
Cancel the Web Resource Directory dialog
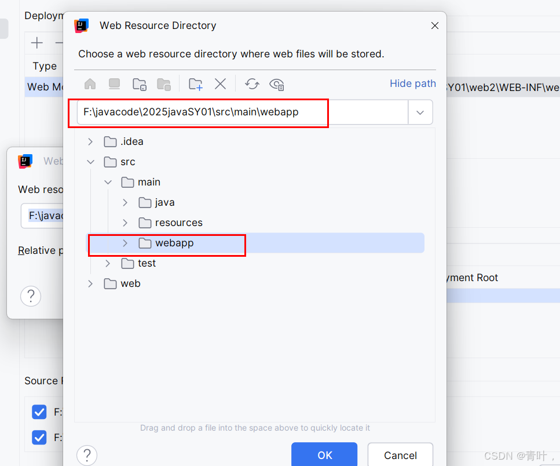[400, 454]
